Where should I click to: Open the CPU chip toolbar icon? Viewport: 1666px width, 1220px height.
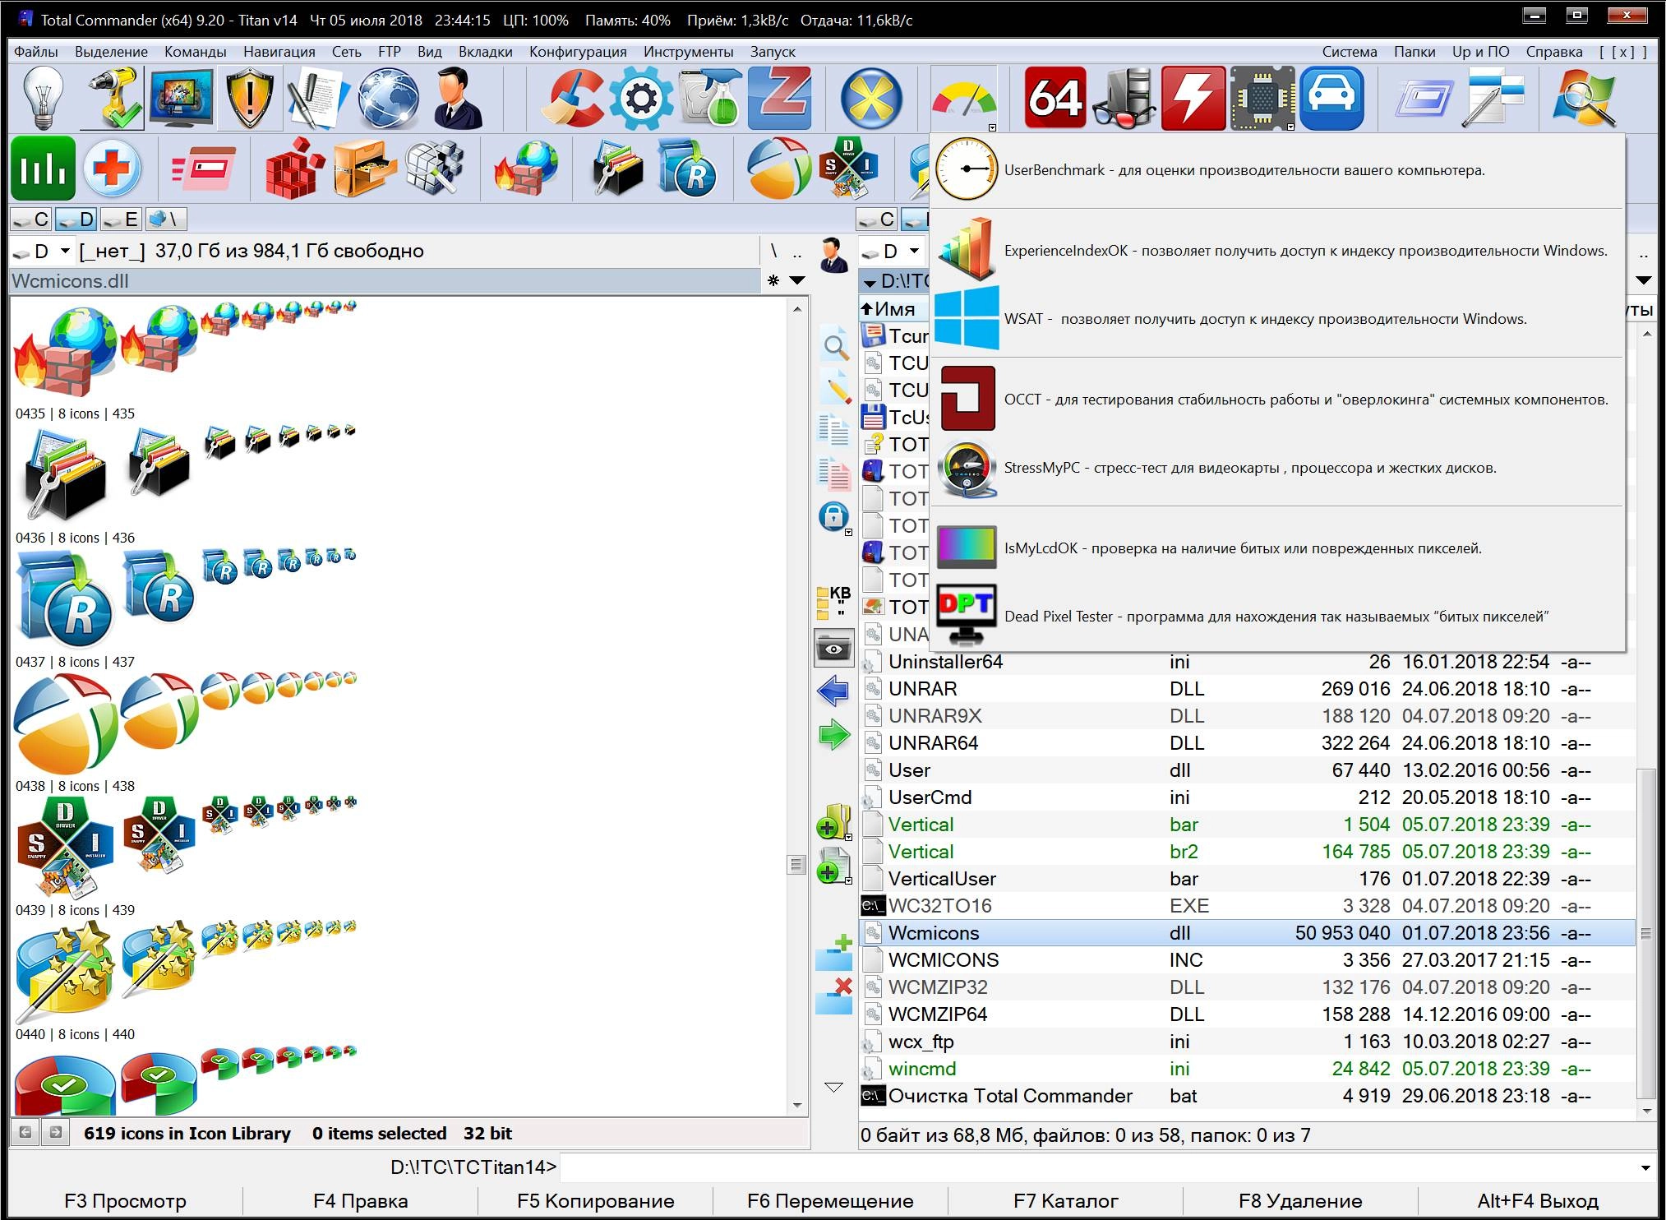point(1262,99)
